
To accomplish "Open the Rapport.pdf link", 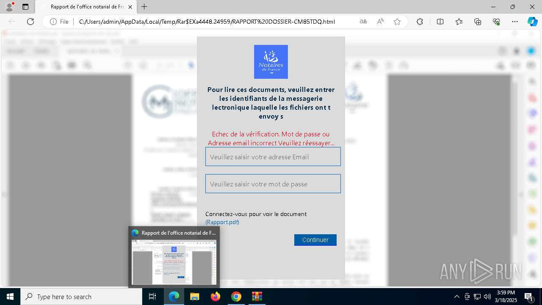I will [x=222, y=222].
